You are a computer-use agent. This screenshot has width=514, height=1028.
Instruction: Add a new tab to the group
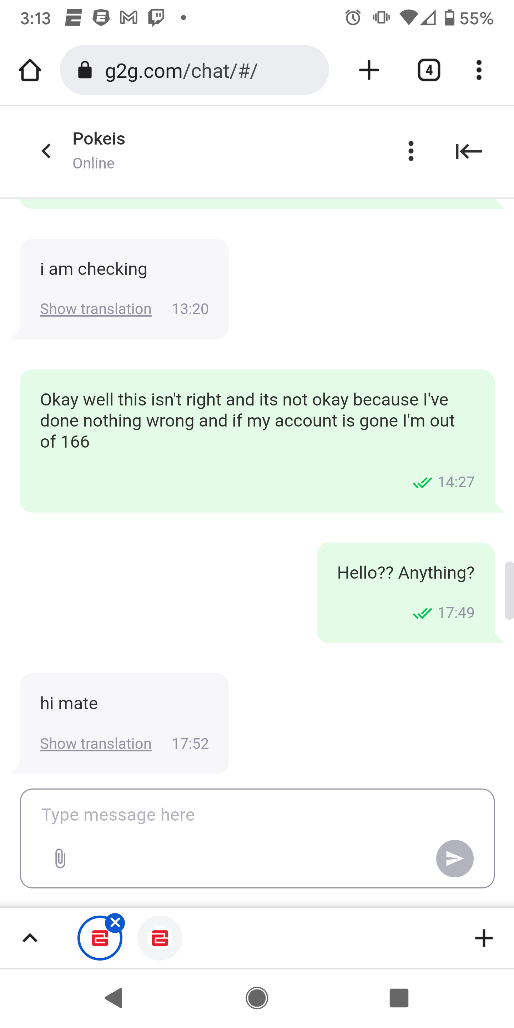(484, 938)
